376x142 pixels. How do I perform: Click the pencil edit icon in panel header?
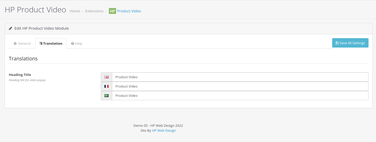pos(10,28)
